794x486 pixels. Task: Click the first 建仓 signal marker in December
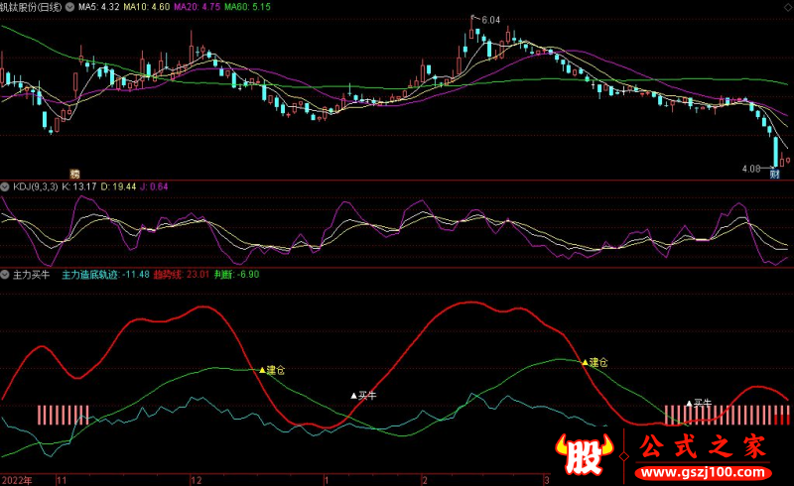(x=272, y=370)
